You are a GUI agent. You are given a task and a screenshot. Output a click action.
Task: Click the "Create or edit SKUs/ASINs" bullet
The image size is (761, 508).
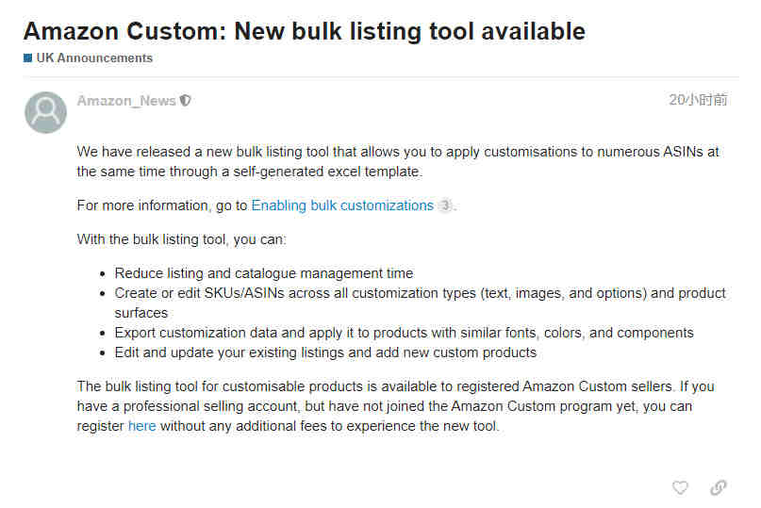[x=420, y=303]
